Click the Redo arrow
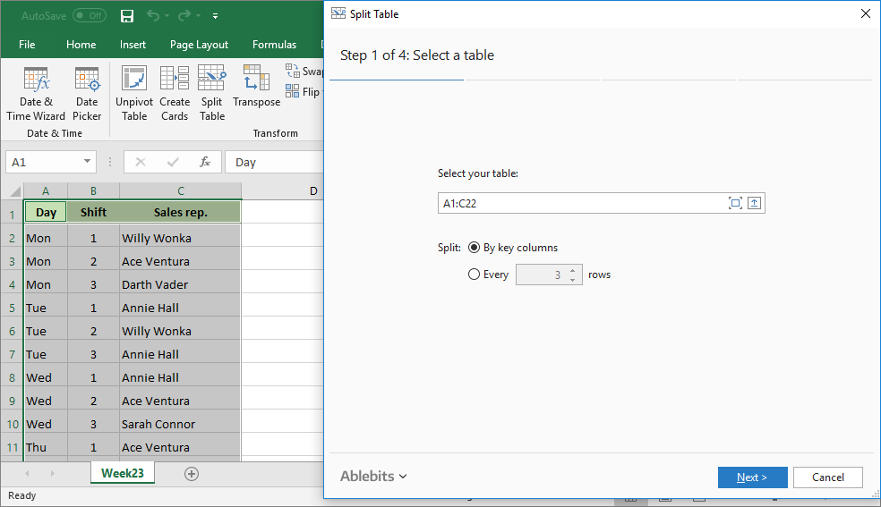 [184, 16]
